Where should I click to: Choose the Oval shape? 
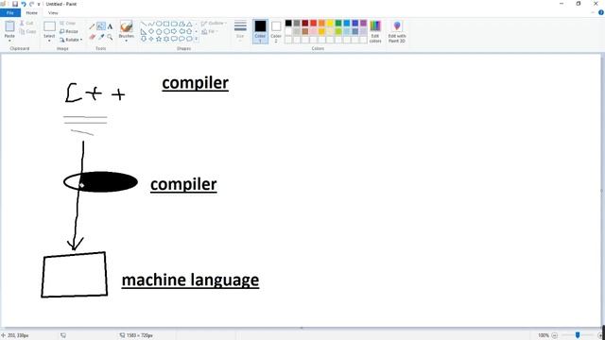[x=159, y=24]
